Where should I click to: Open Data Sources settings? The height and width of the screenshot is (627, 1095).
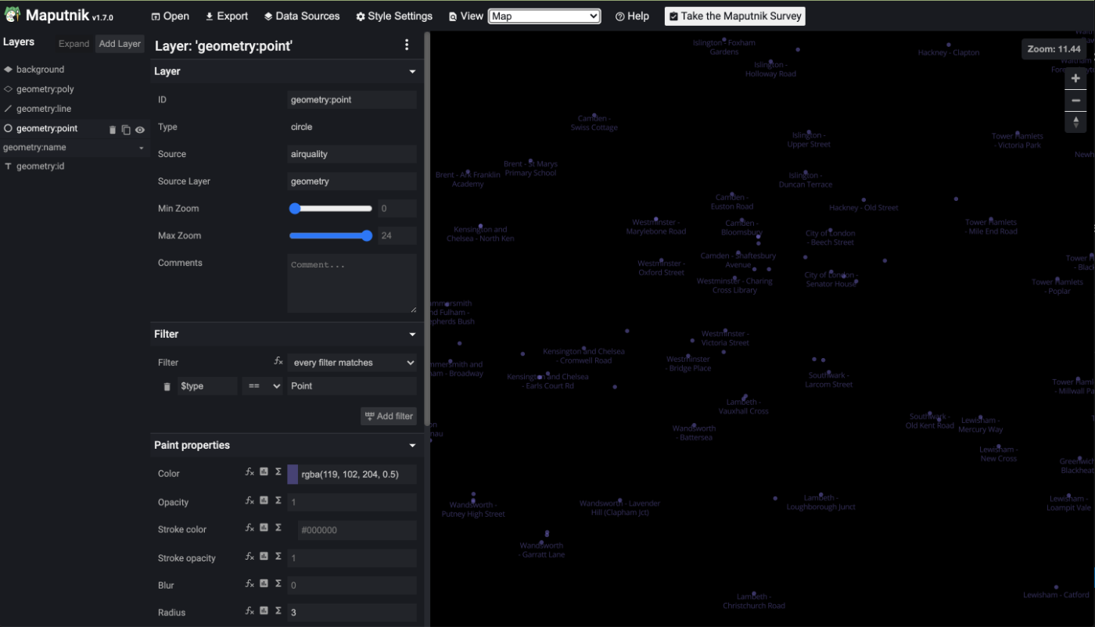(301, 16)
